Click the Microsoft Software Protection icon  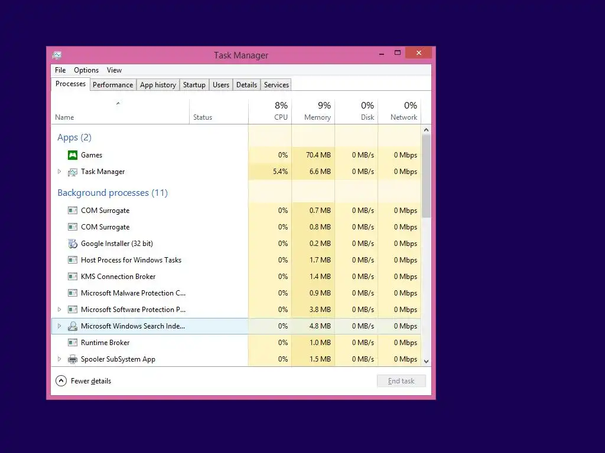tap(73, 309)
